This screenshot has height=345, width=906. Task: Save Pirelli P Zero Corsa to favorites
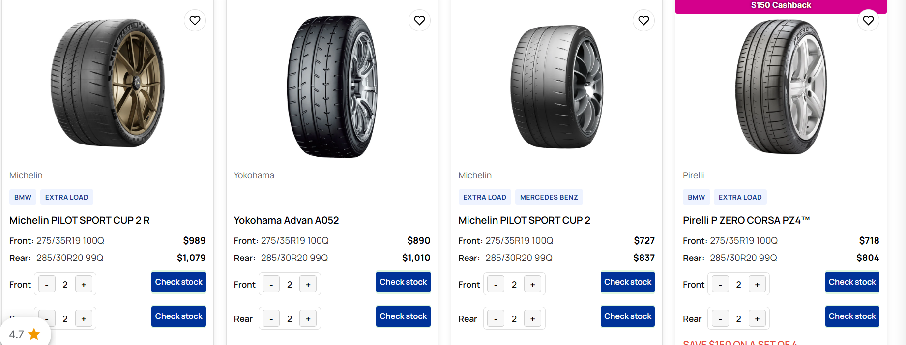coord(868,21)
